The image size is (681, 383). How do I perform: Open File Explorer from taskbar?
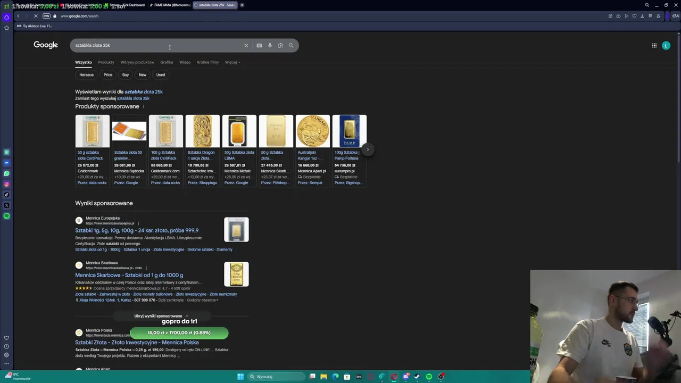[x=323, y=377]
